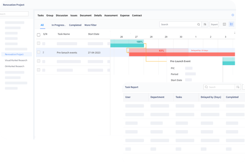Image resolution: width=245 pixels, height=163 pixels.
Task: Focus the Task Report search field
Action: click(219, 87)
